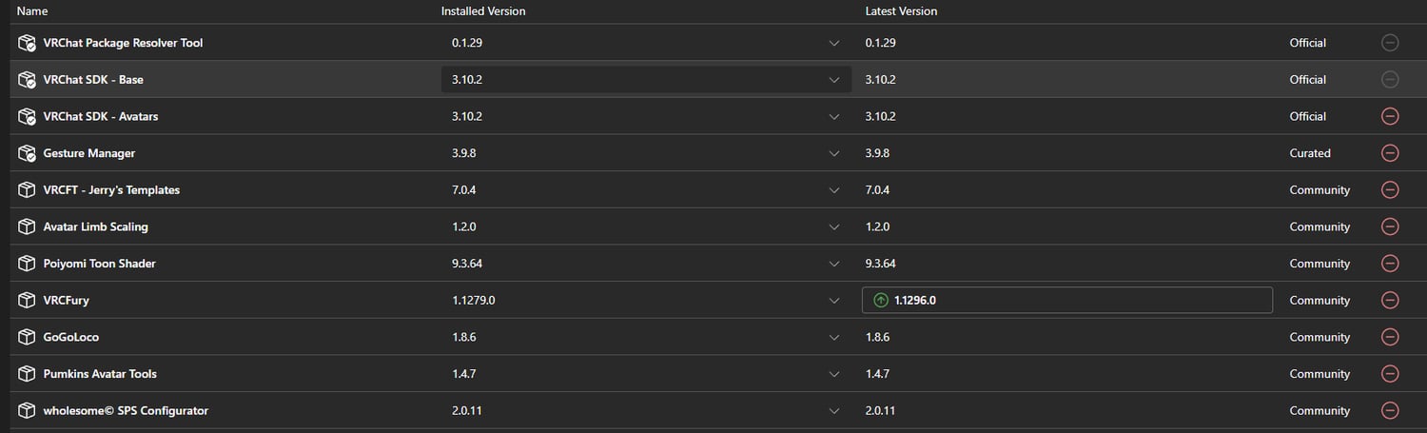The width and height of the screenshot is (1427, 433).
Task: Open version dropdown for VRChat SDK - Base
Action: click(x=834, y=80)
